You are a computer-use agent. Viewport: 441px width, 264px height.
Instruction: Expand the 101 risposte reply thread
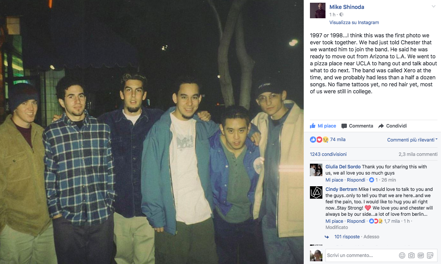[347, 237]
